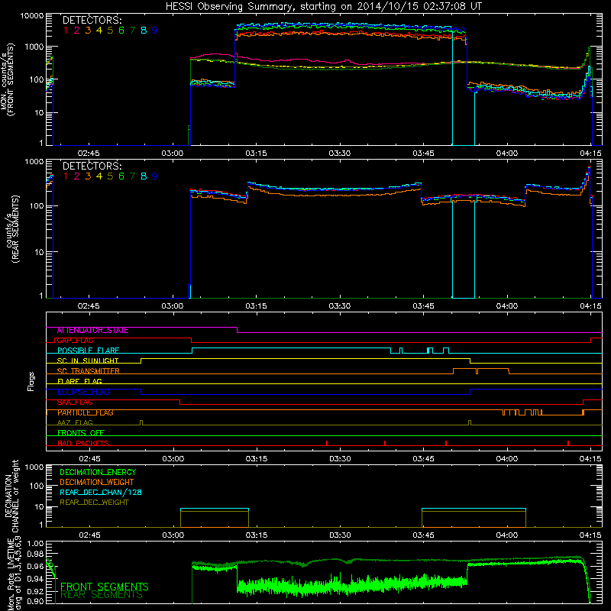The height and width of the screenshot is (611, 611).
Task: Select detector number 2 in front segments legend
Action: pyautogui.click(x=77, y=31)
